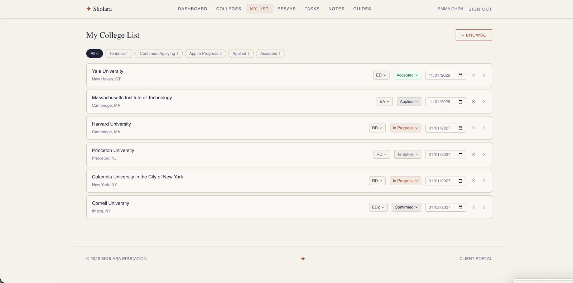Expand Harvard's In Progress status dropdown
The height and width of the screenshot is (283, 573).
point(405,128)
